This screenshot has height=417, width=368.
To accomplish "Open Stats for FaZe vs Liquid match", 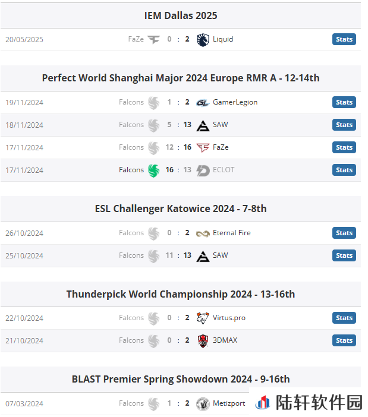I will point(344,39).
